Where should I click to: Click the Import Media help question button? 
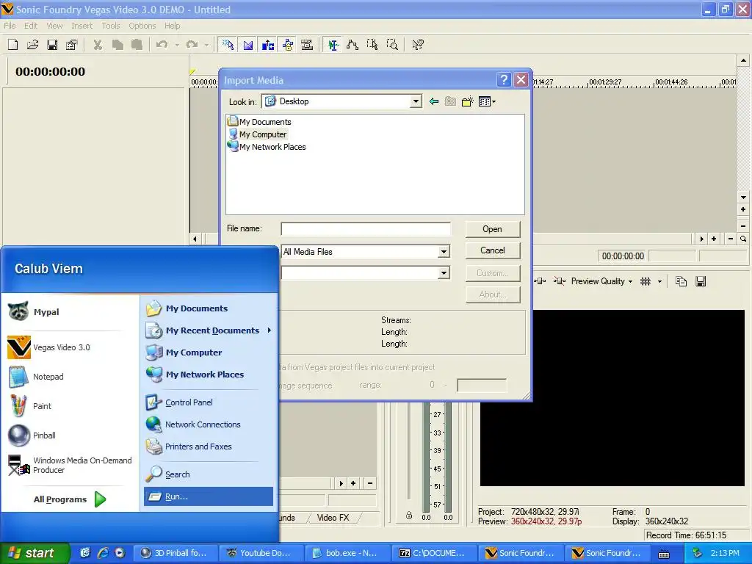tap(504, 79)
